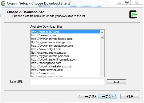Proceed with the 下一步(N) button
The width and height of the screenshot is (144, 103).
(x=108, y=96)
